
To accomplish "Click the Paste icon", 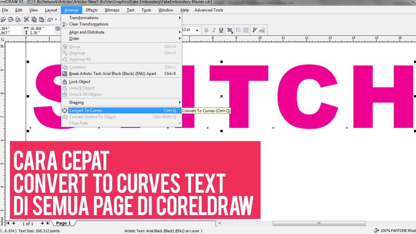I will click(x=41, y=19).
